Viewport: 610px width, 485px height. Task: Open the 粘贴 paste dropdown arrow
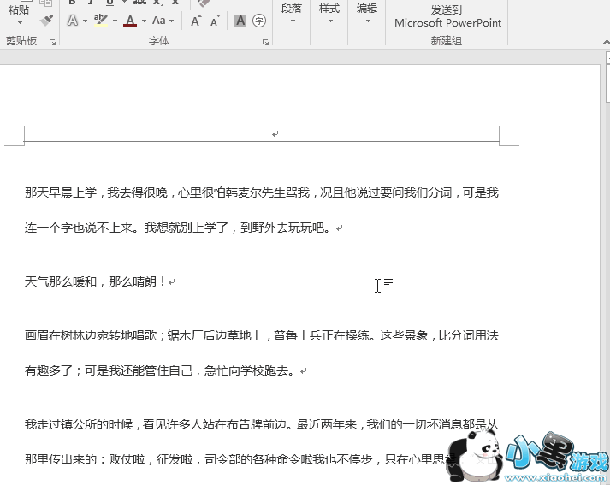pos(20,22)
